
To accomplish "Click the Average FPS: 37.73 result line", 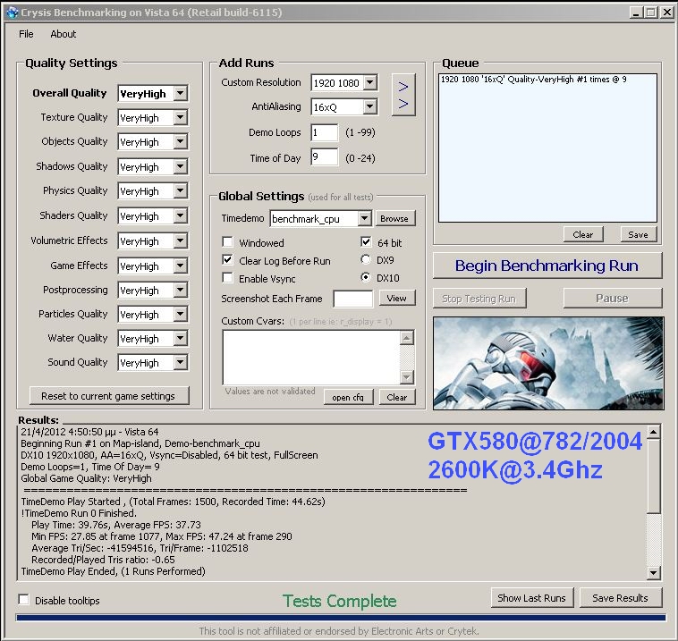I will (116, 525).
